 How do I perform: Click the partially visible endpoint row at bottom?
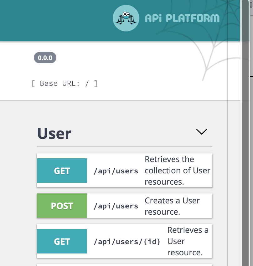click(x=124, y=264)
